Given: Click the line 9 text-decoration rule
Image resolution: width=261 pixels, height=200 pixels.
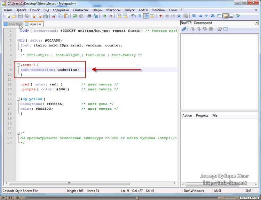Looking at the screenshot, I should (x=50, y=70).
